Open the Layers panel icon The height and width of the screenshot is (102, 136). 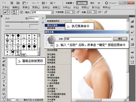coord(132,52)
